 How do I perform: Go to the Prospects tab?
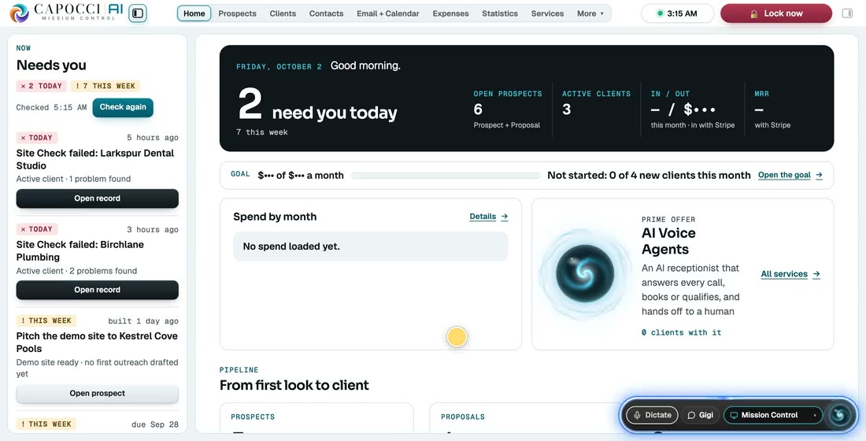(x=238, y=13)
